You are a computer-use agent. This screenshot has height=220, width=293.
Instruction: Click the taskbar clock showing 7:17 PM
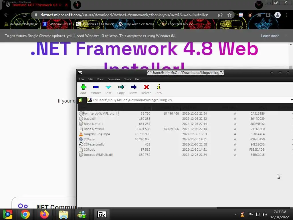click(x=280, y=214)
